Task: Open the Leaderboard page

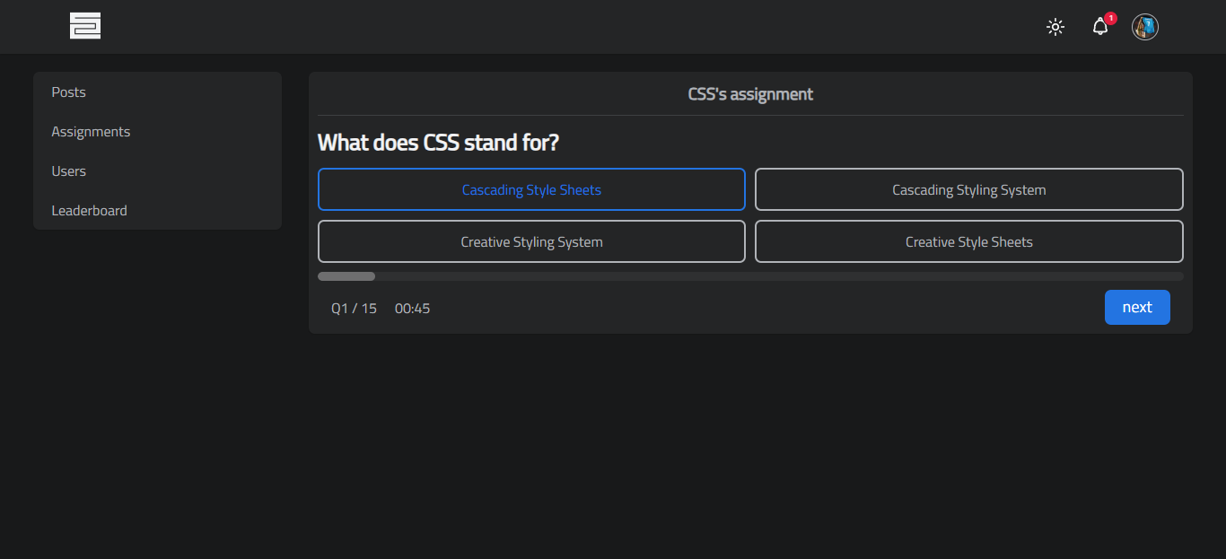Action: [89, 211]
